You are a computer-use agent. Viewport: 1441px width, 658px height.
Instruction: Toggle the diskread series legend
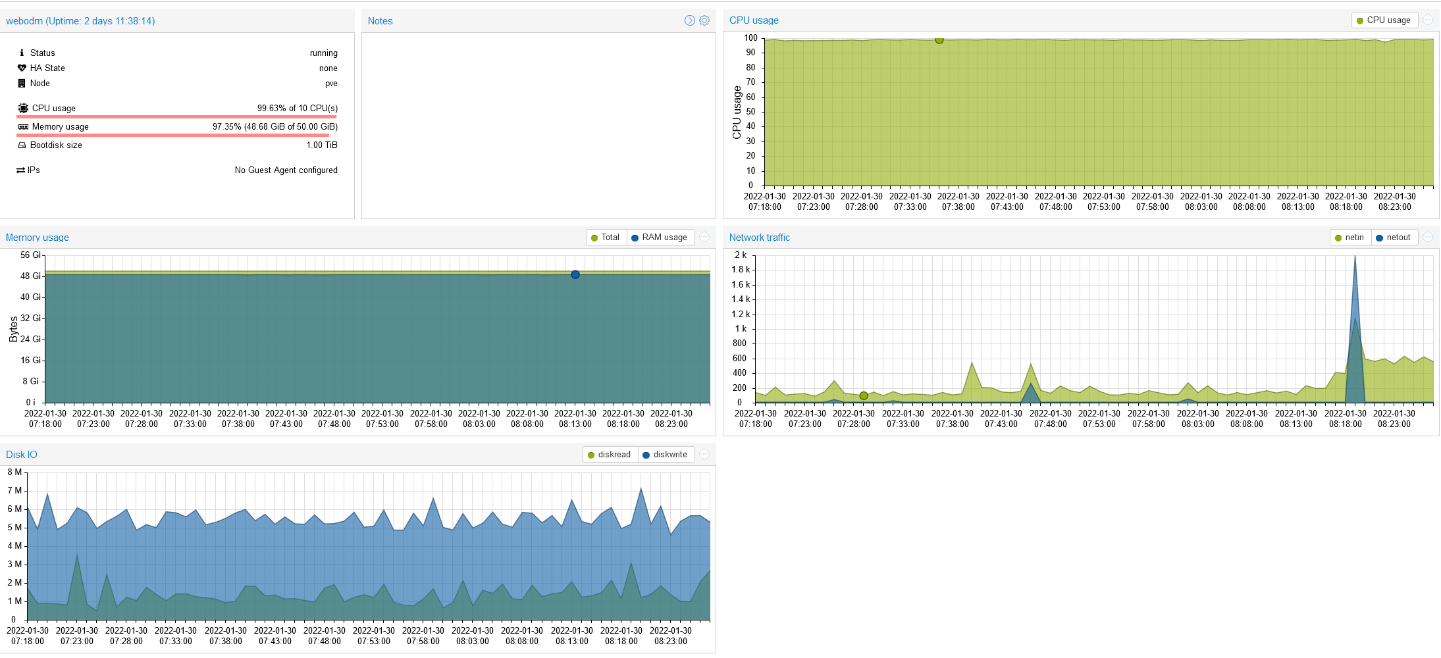coord(610,455)
